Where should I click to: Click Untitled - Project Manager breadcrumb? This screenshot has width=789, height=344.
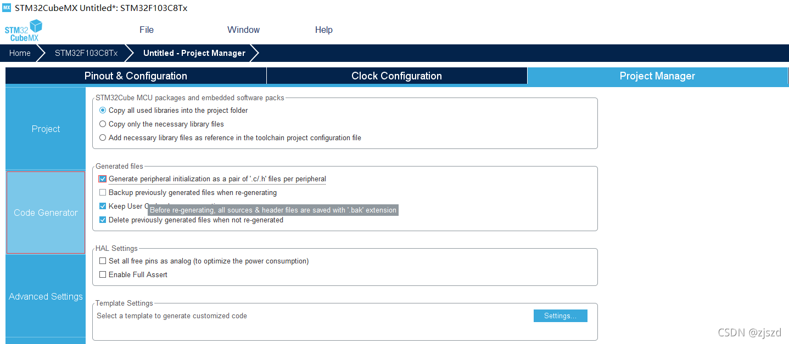coord(194,53)
